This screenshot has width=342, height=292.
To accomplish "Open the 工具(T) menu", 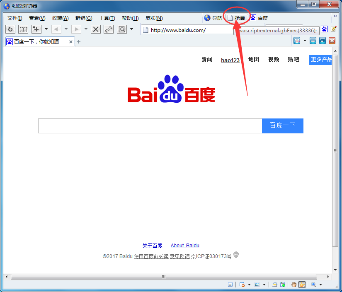I will point(107,18).
